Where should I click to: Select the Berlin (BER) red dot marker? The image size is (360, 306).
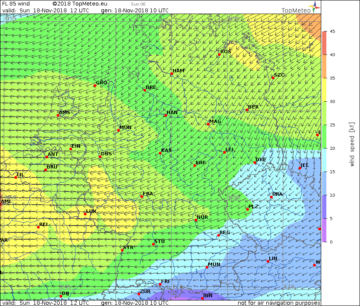pos(247,110)
